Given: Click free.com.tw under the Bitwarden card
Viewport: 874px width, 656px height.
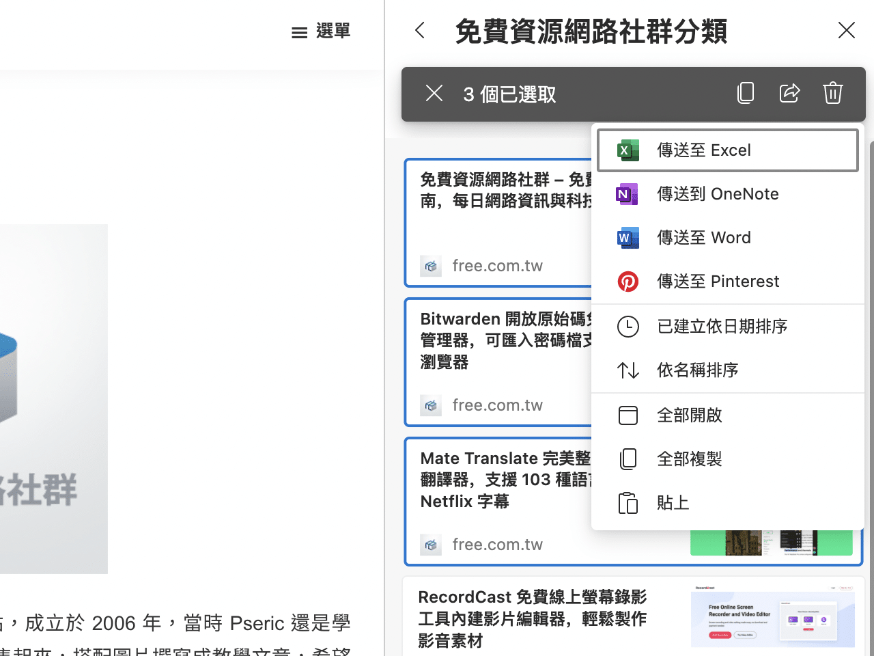Looking at the screenshot, I should (x=497, y=405).
